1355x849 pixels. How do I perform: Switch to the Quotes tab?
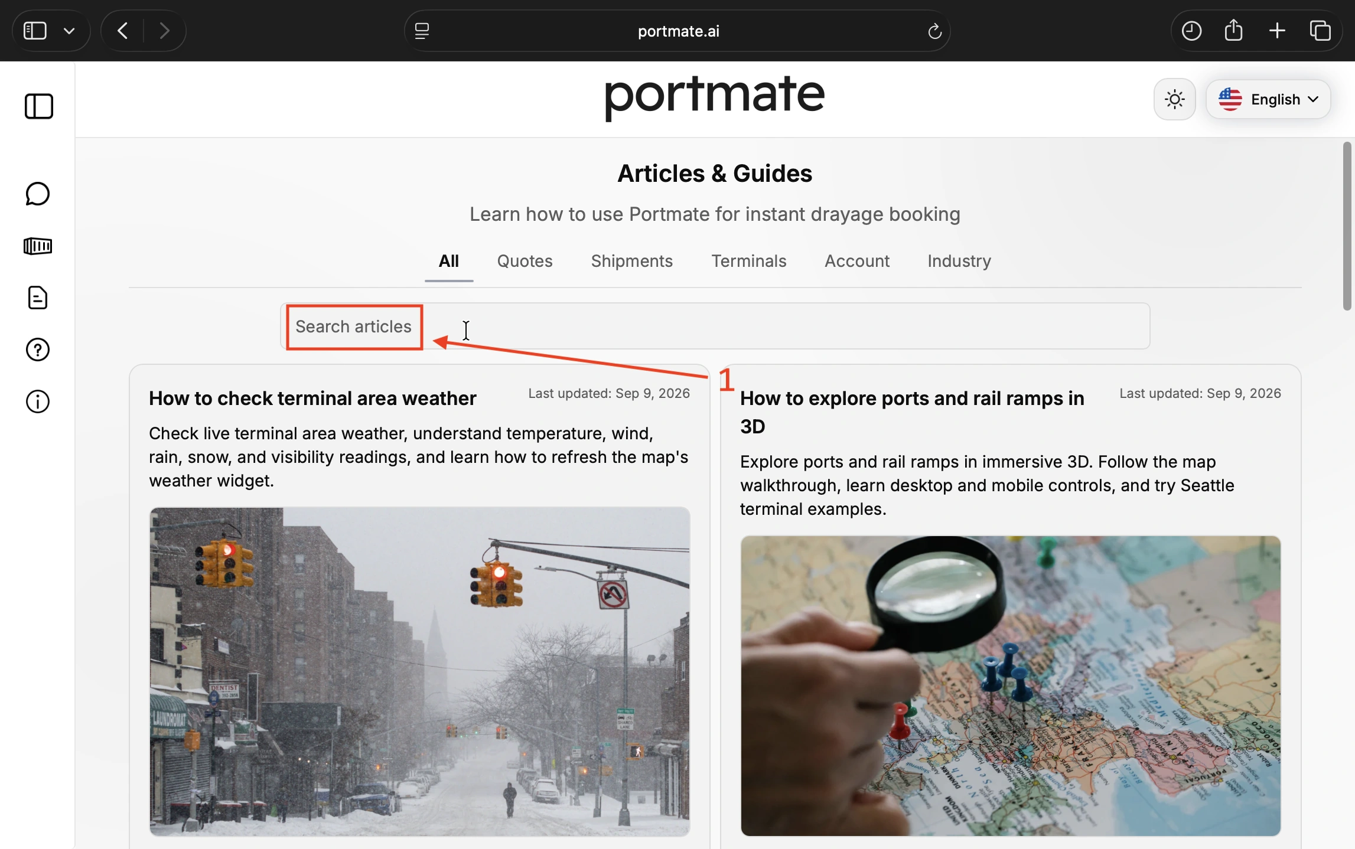coord(525,261)
